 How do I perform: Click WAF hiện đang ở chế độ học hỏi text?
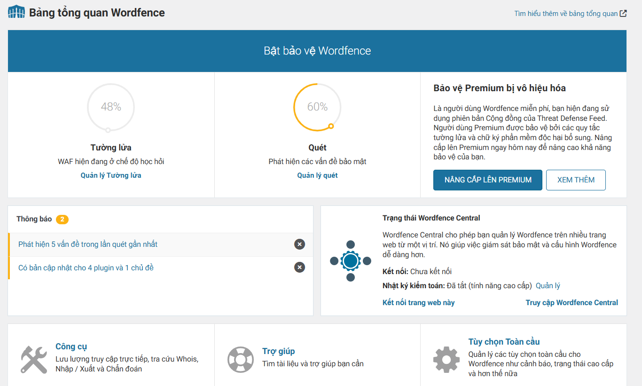(x=111, y=161)
